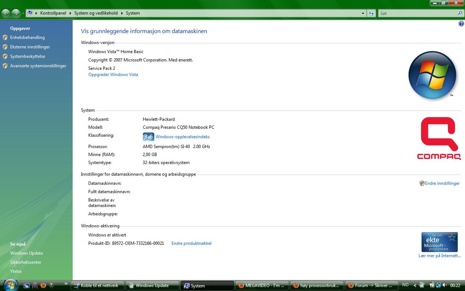Click network connection tray icon
Image resolution: width=465 pixels, height=291 pixels.
pos(439,285)
